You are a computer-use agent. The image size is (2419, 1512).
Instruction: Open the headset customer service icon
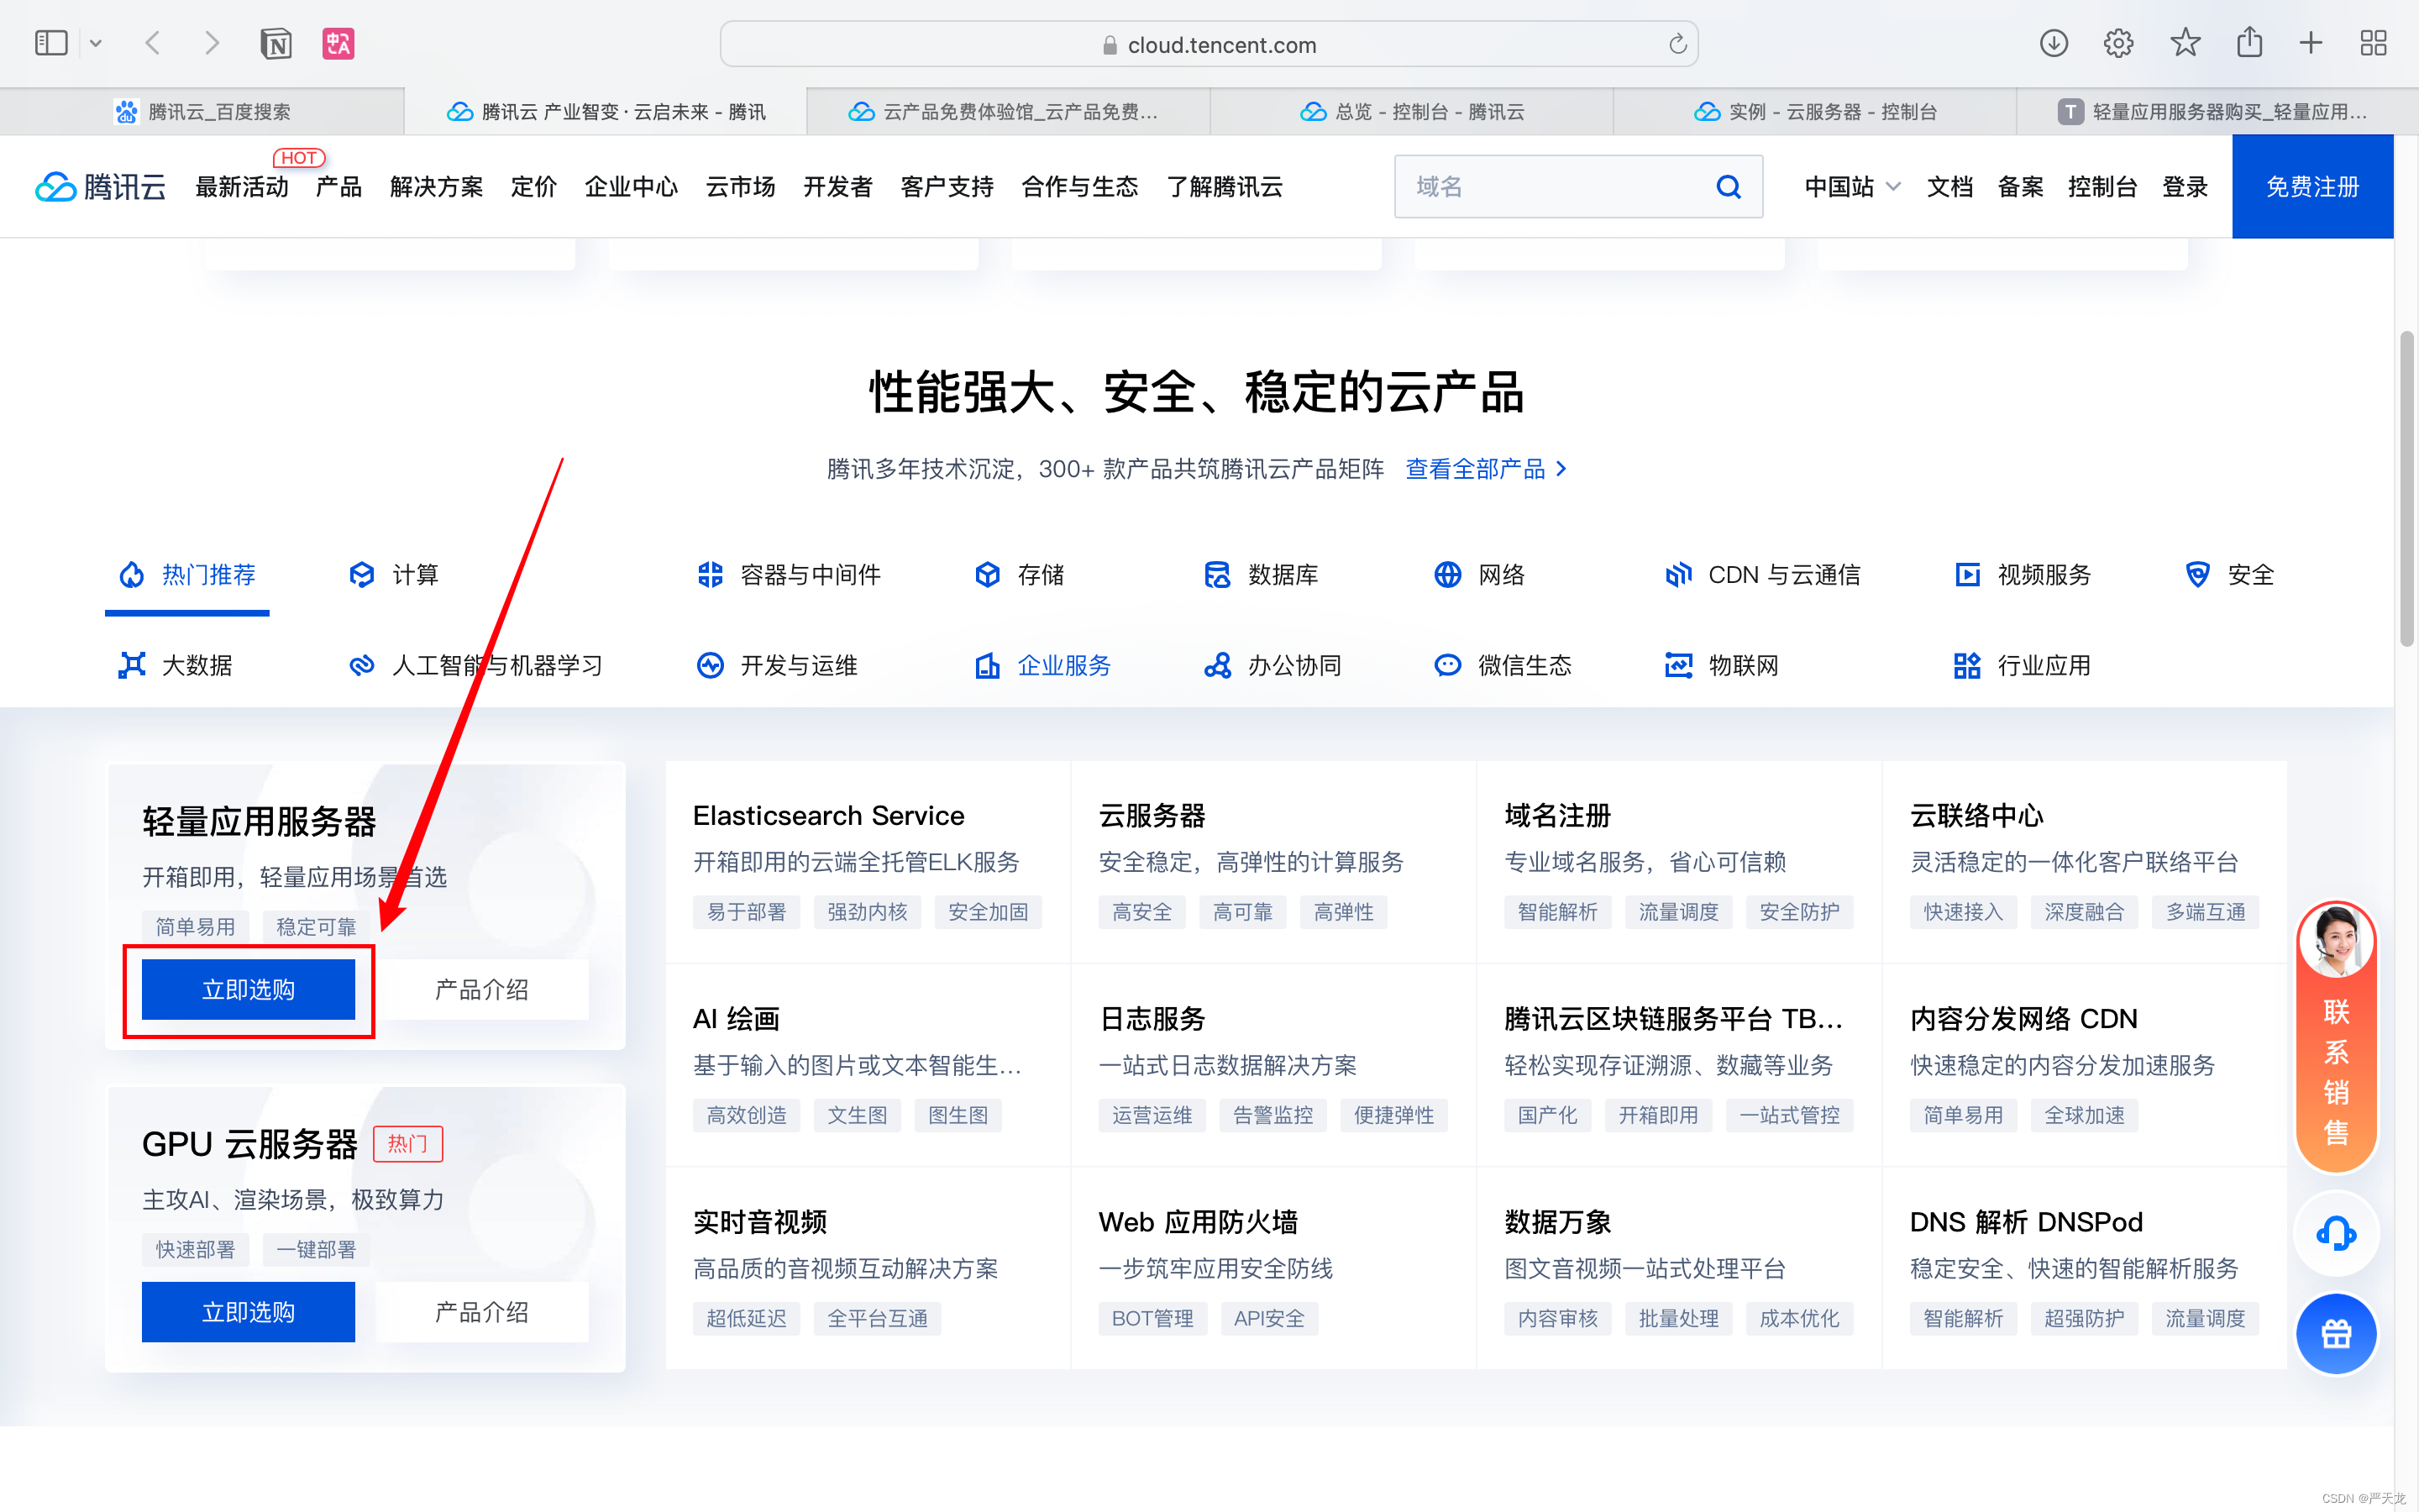coord(2336,1233)
